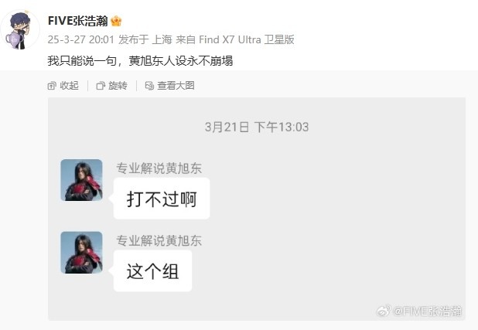
Task: Click the first 专业解说黄旭东 sender name
Action: (159, 168)
